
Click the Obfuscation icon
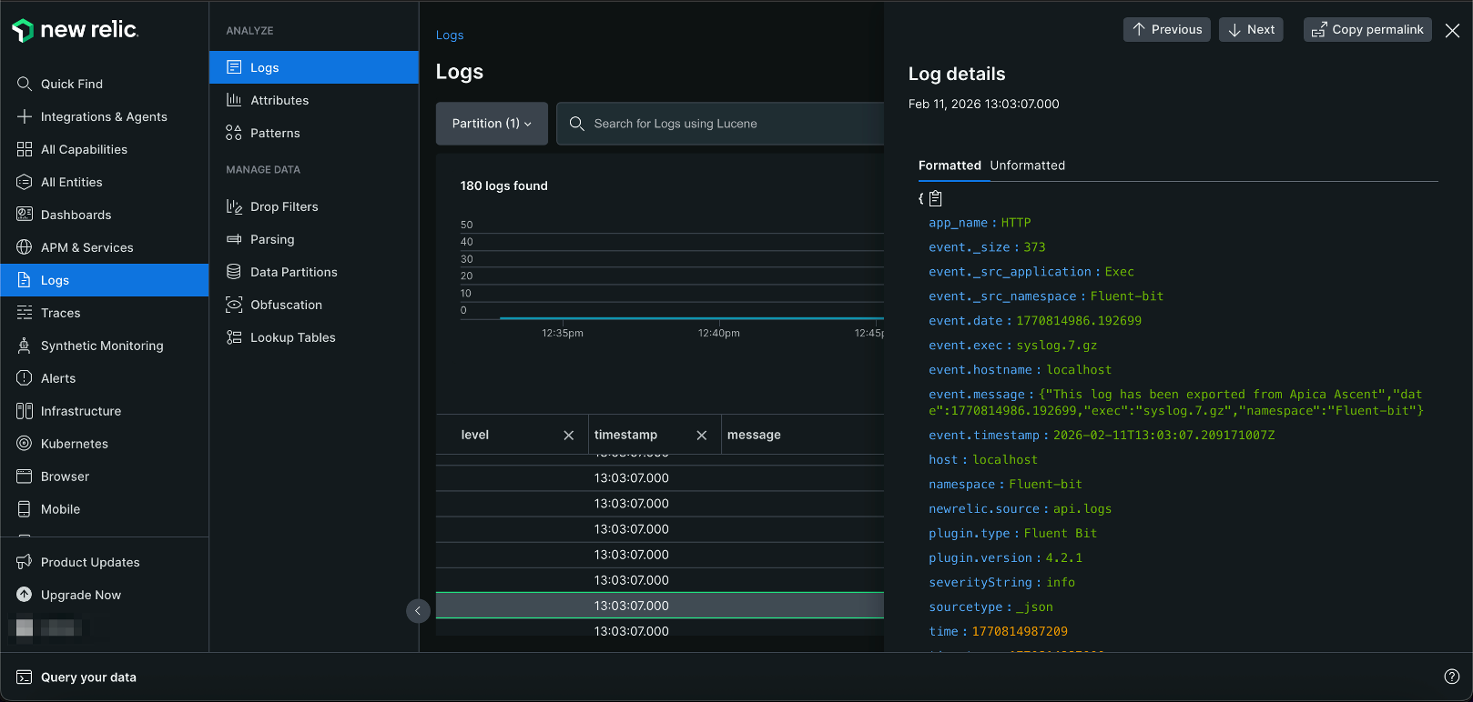coord(234,305)
